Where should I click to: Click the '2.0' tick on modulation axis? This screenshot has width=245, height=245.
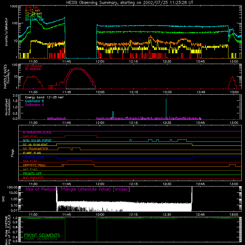pyautogui.click(x=15, y=96)
